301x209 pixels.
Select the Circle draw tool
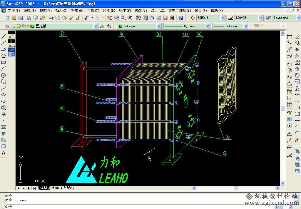click(x=4, y=75)
